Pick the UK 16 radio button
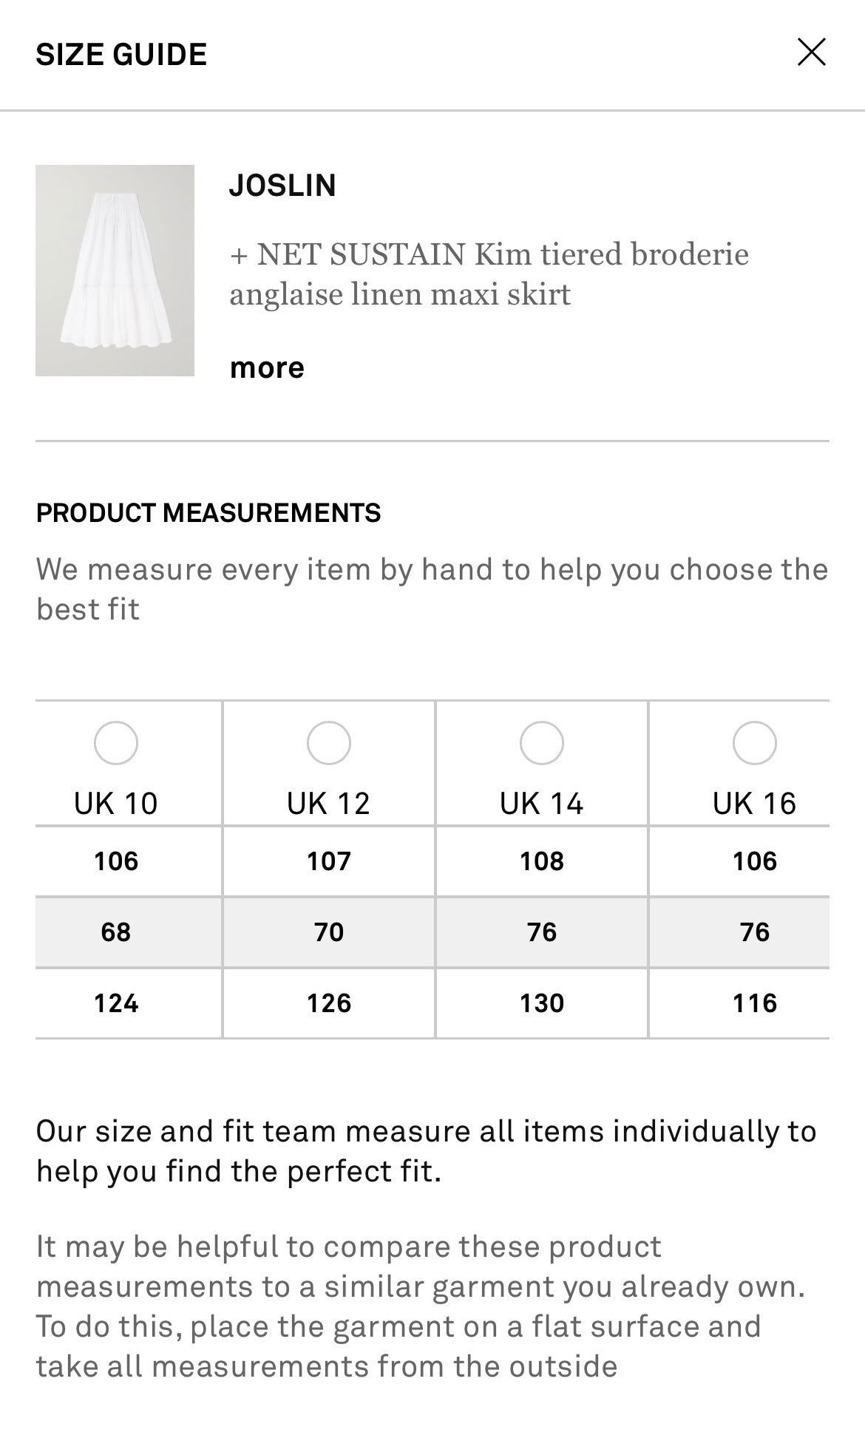865x1438 pixels. [x=754, y=742]
